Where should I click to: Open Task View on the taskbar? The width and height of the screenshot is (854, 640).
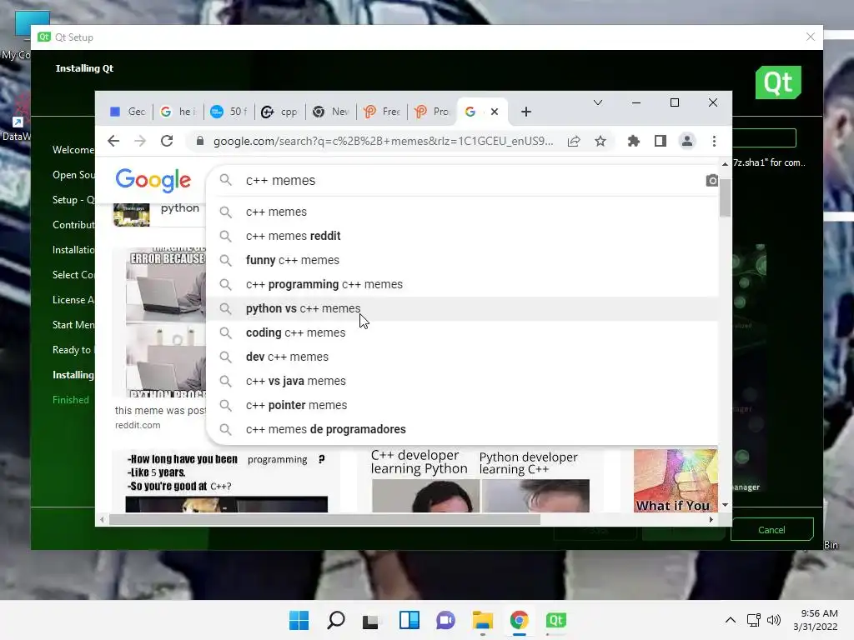(371, 620)
